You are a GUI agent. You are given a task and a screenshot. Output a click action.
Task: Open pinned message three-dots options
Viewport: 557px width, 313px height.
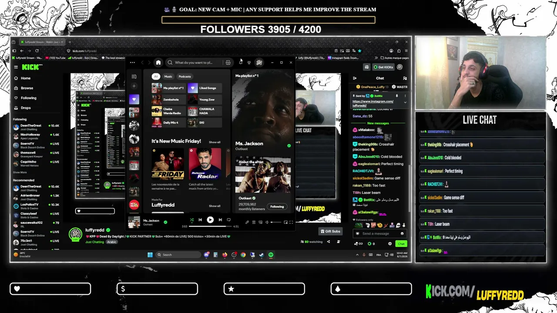(x=405, y=96)
